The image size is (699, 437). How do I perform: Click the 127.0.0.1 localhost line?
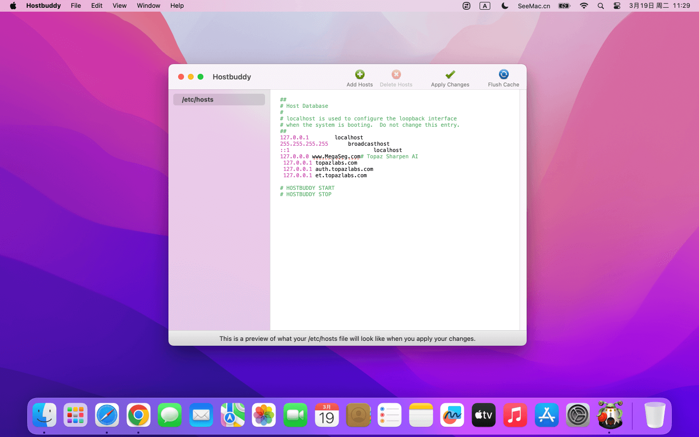[x=321, y=137]
